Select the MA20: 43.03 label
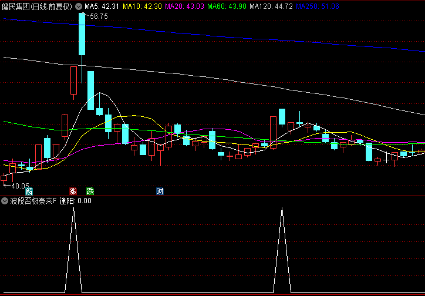 click(x=184, y=6)
